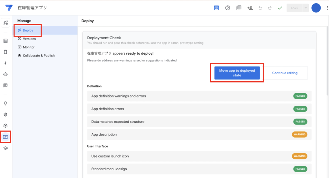Click the share app add-user icon
Screen dimensions: 330x179
[x=250, y=8]
